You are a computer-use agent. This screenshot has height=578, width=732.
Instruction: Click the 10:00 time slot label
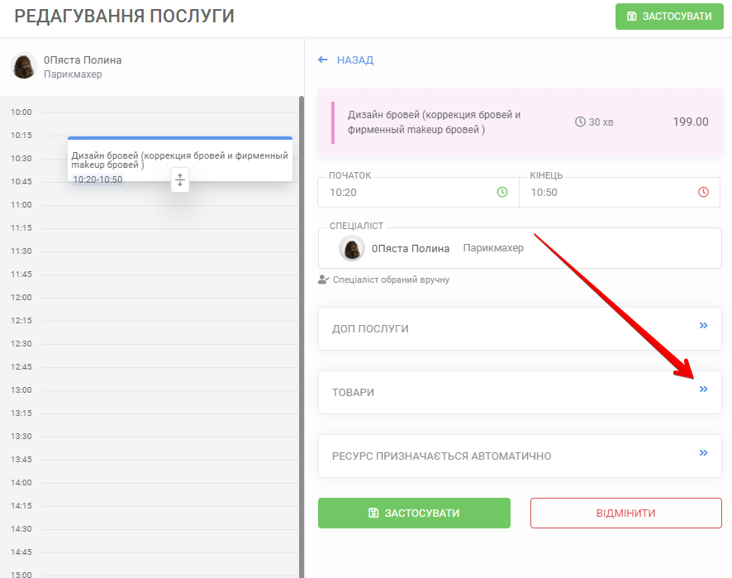[21, 112]
